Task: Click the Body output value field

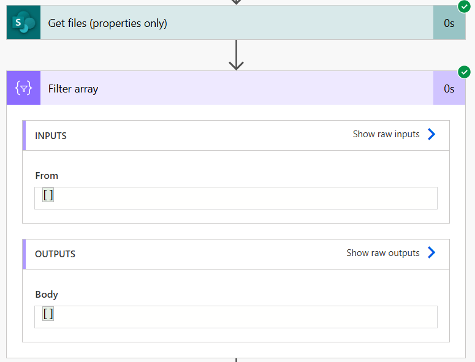Action: tap(236, 317)
